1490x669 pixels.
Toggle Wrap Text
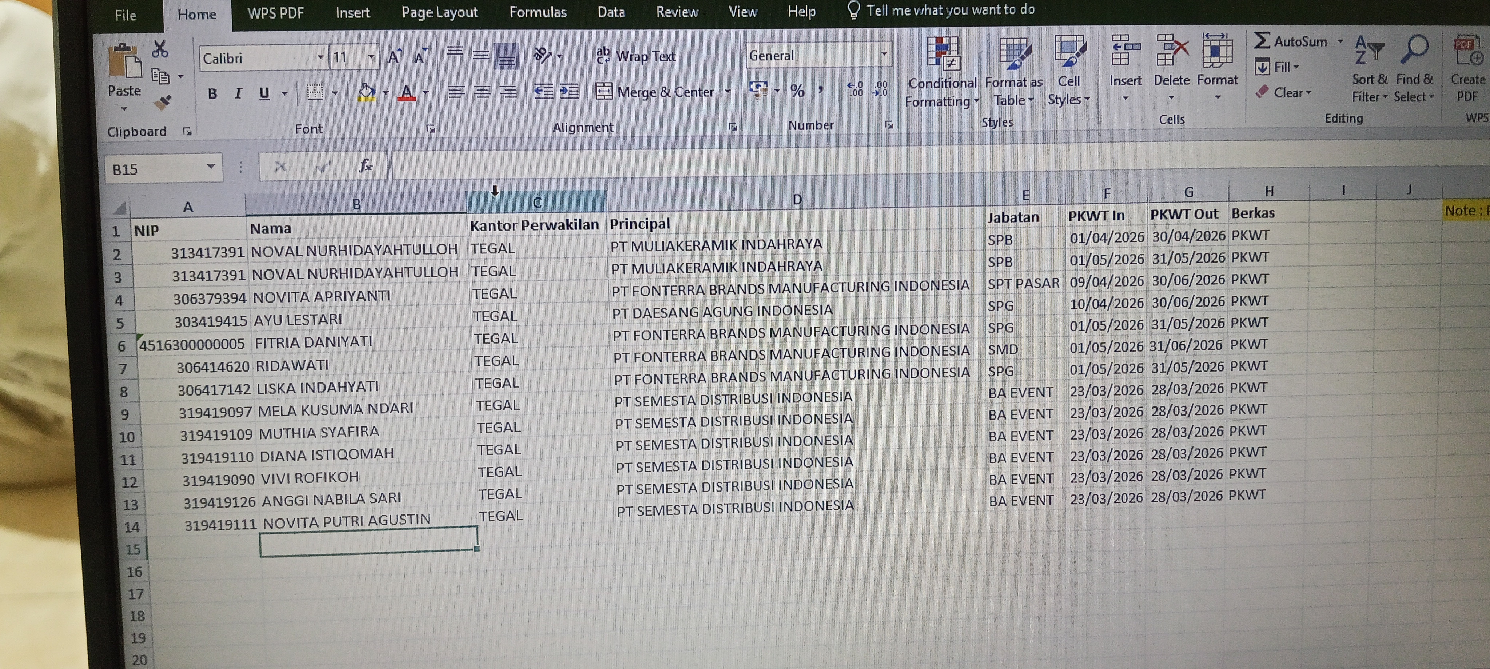click(636, 56)
